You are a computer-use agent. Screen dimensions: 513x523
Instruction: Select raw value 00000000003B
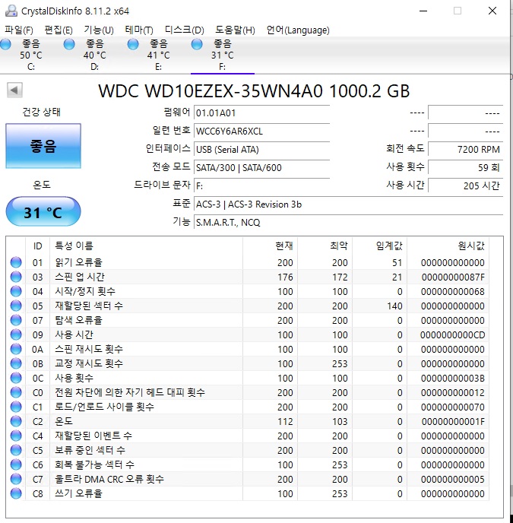pos(453,379)
